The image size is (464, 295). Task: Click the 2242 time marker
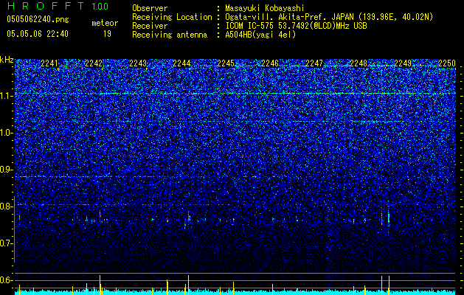[94, 63]
